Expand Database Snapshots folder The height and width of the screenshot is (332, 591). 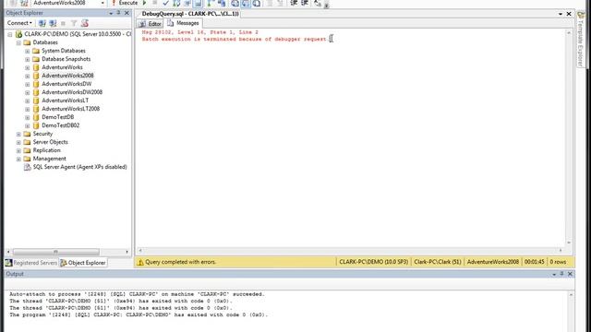(x=27, y=59)
